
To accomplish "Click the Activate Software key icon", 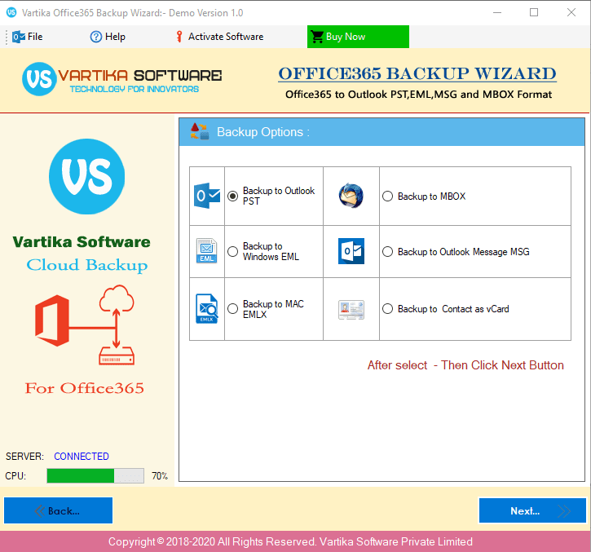I will (x=179, y=37).
